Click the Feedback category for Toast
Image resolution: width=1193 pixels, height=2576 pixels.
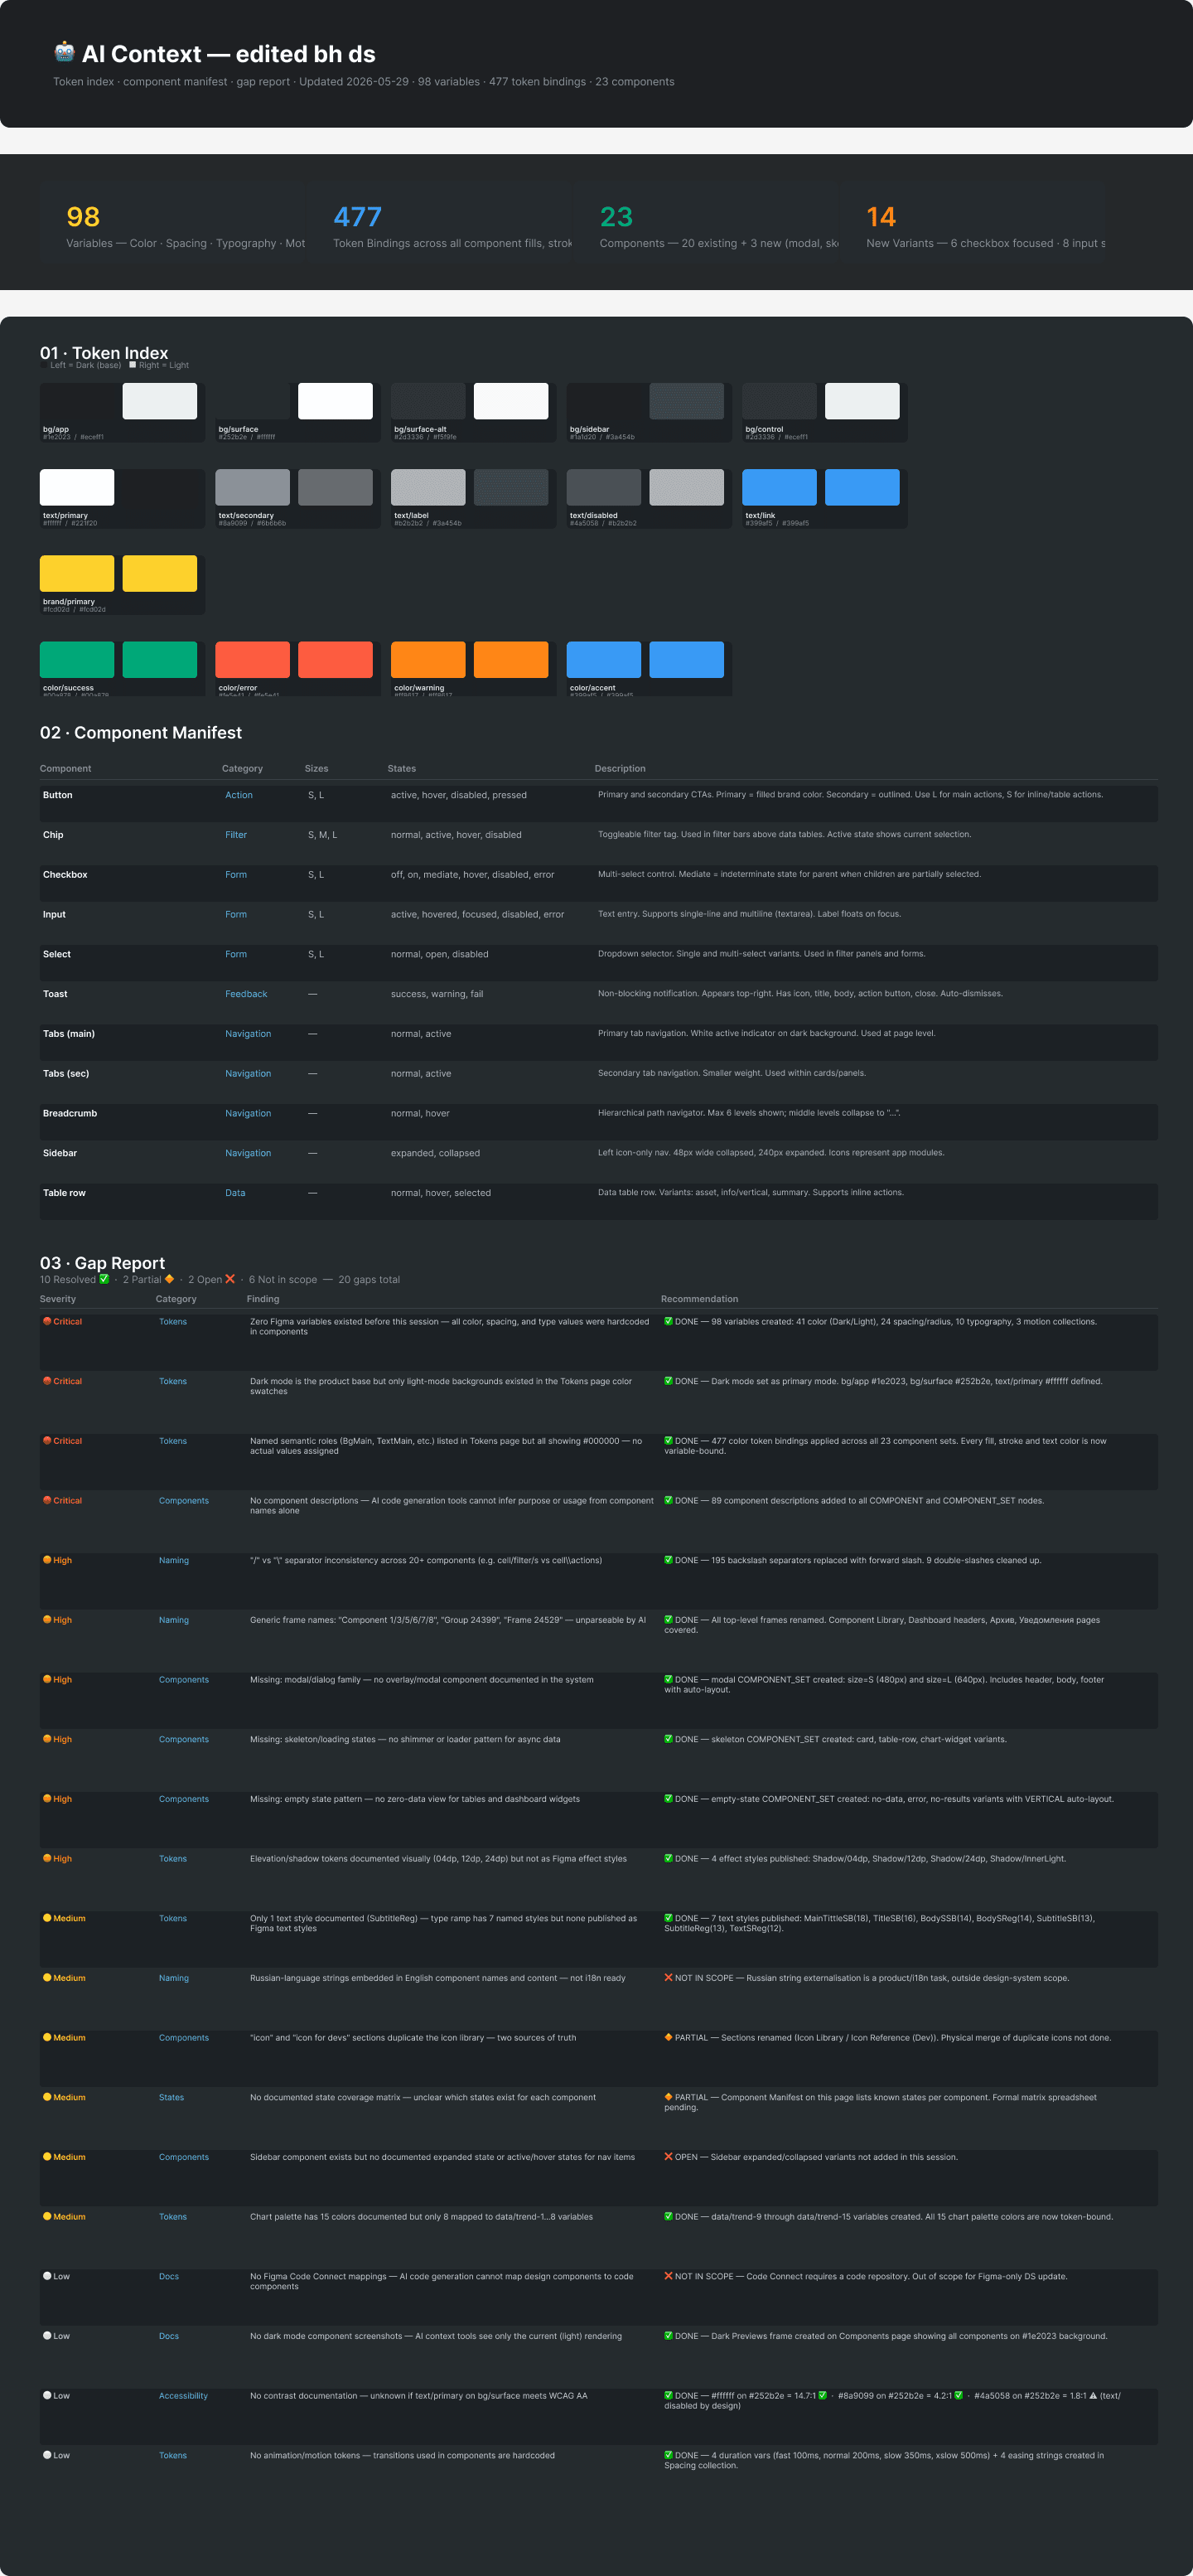[x=246, y=994]
